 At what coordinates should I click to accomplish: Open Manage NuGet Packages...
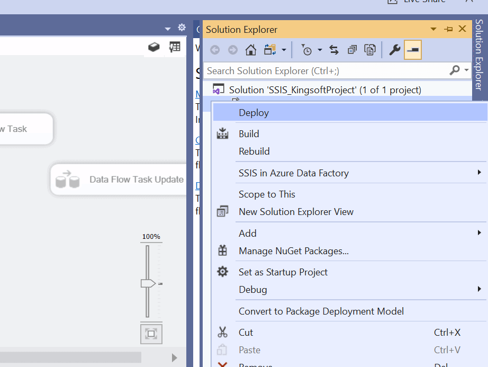[x=350, y=251]
